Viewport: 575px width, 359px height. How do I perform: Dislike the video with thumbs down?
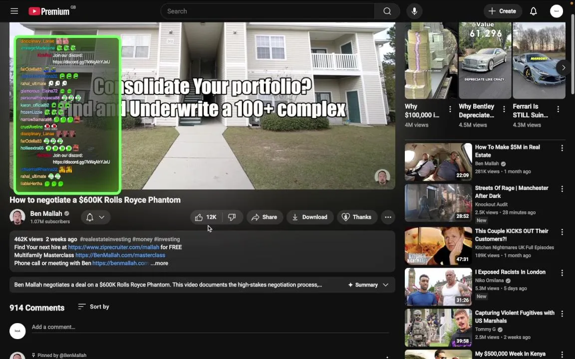tap(232, 217)
